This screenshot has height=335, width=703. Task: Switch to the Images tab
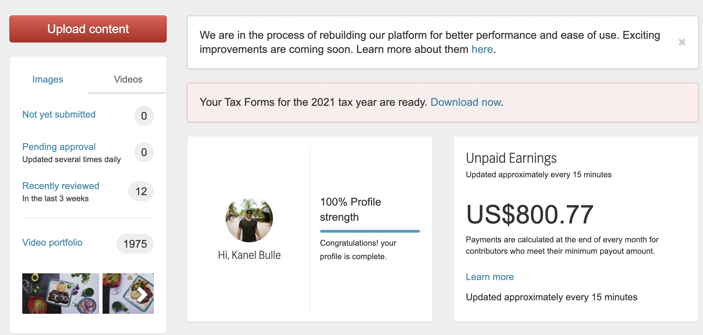48,80
